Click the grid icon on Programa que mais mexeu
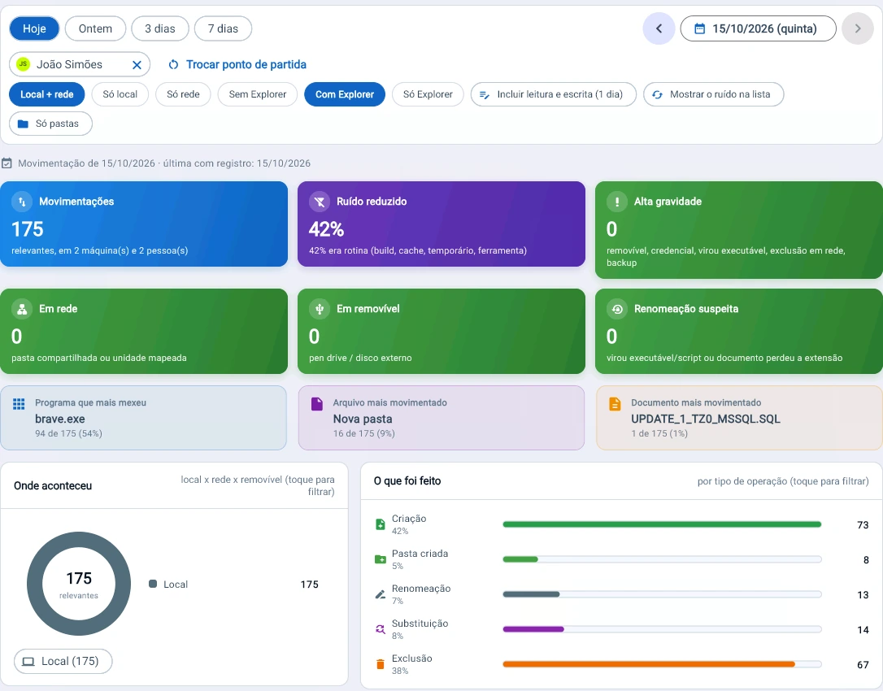Viewport: 883px width, 691px height. click(x=19, y=404)
